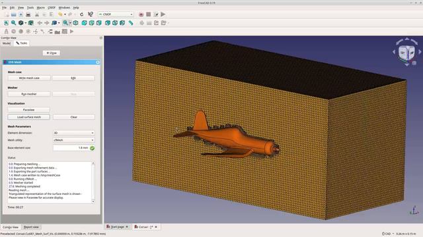Image resolution: width=423 pixels, height=237 pixels.
Task: Click the Cut scissors icon
Action: tap(37, 14)
